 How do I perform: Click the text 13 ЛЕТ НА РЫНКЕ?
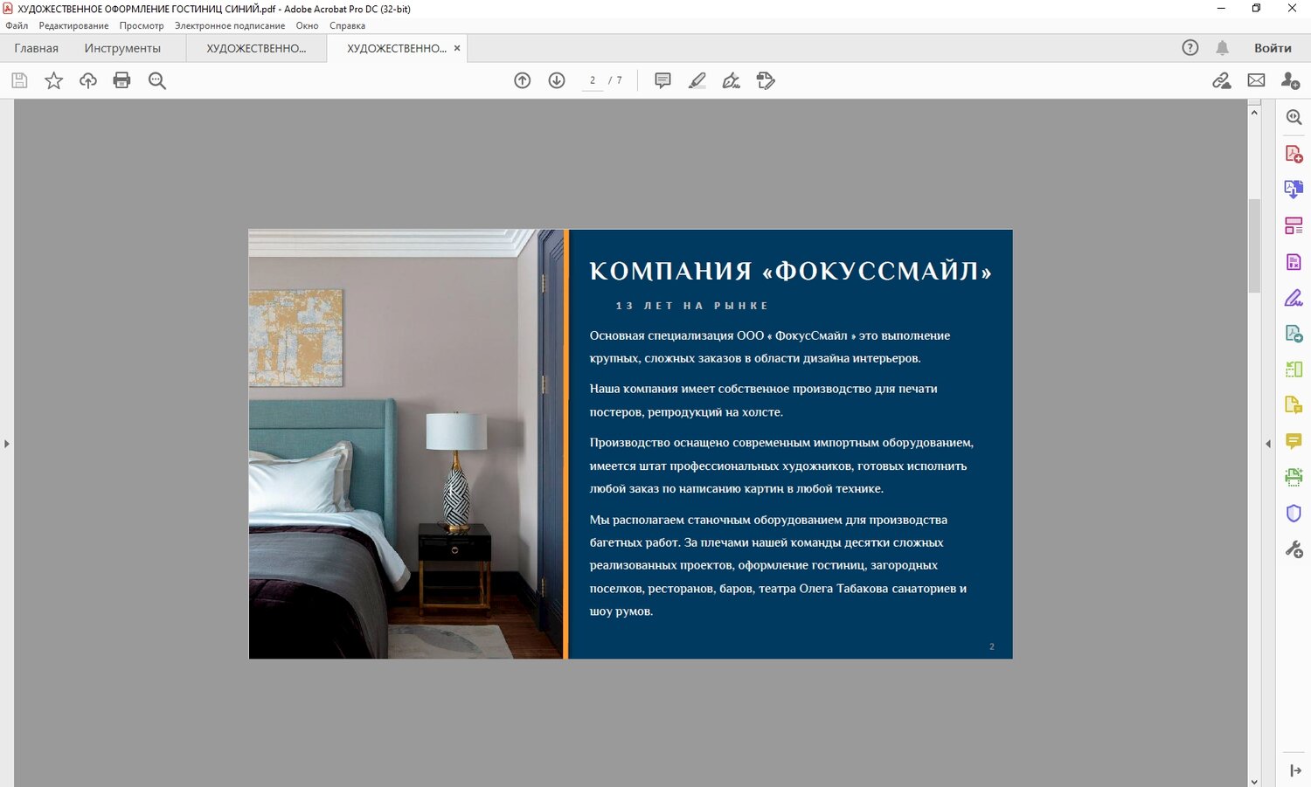pyautogui.click(x=691, y=306)
